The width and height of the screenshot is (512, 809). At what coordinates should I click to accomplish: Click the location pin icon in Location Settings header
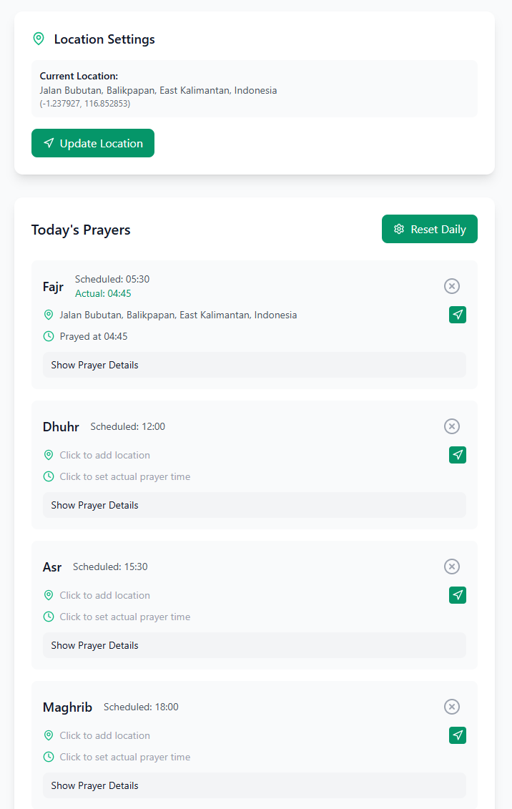pyautogui.click(x=39, y=39)
